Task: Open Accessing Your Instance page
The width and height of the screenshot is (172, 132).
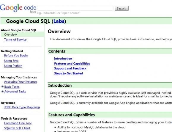Action: pyautogui.click(x=20, y=82)
